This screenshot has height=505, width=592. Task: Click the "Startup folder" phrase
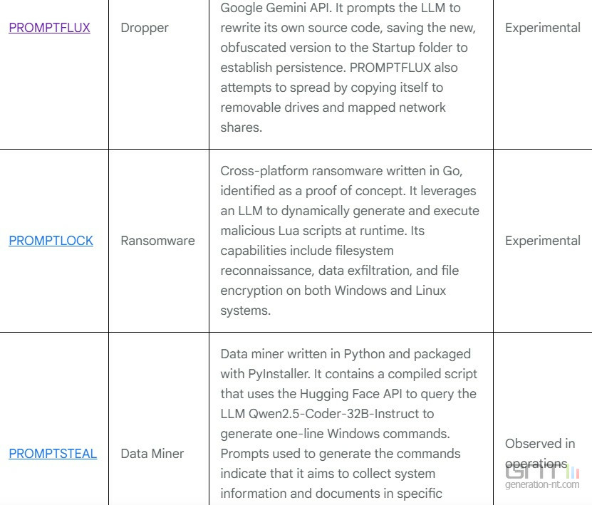[x=410, y=48]
